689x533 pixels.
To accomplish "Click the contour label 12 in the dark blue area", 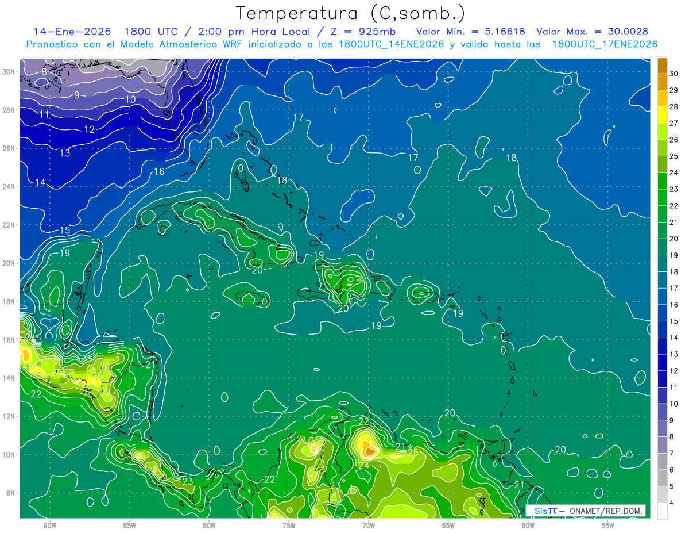I will pos(89,129).
